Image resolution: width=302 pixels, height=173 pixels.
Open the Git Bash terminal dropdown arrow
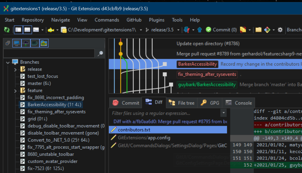[x=273, y=30]
